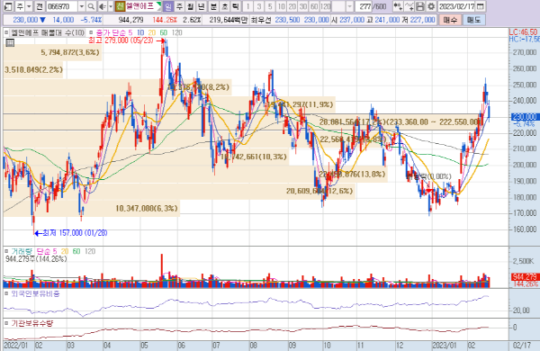This screenshot has width=540, height=351.
Task: Click the magenta 5 moving average label
Action: point(130,32)
